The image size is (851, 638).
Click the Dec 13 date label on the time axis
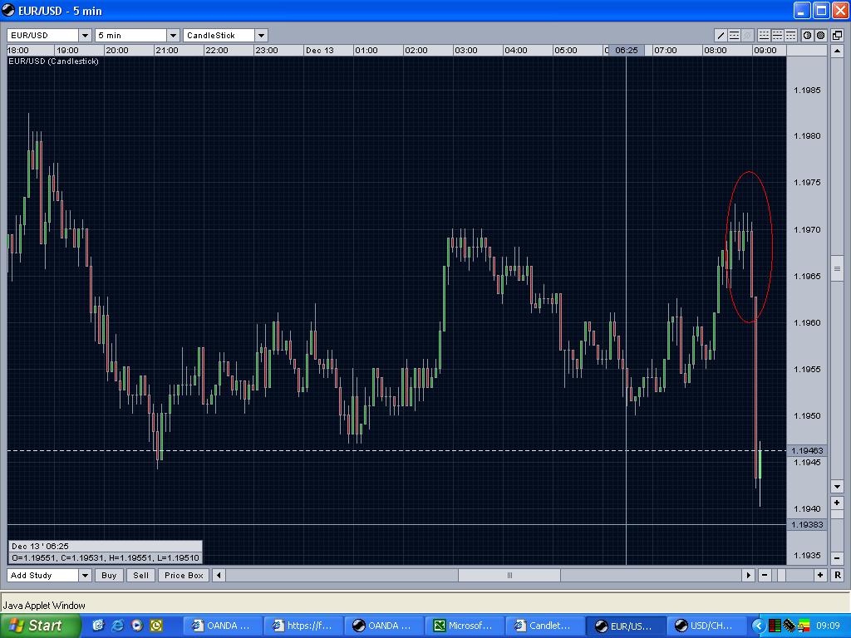[x=320, y=51]
